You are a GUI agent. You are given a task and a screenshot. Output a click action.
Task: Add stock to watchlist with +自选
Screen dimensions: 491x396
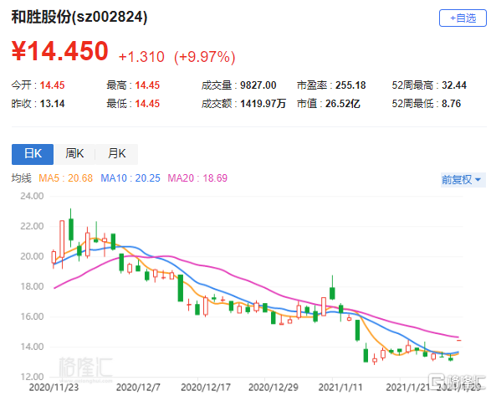click(463, 18)
